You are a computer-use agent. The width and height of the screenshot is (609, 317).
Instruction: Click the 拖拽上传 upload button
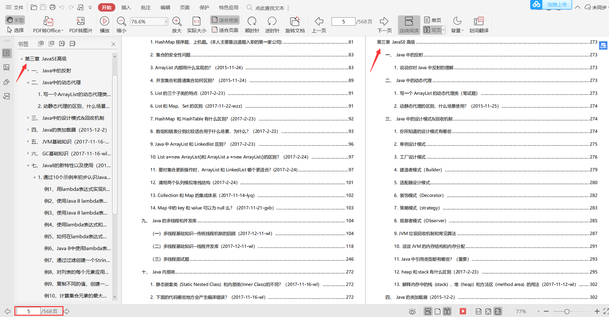coord(551,4)
